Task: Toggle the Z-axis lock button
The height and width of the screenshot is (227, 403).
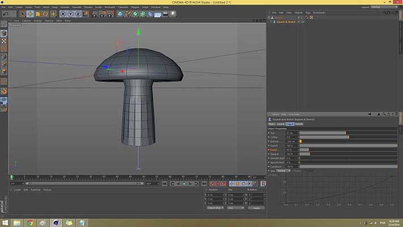Action: click(x=78, y=14)
